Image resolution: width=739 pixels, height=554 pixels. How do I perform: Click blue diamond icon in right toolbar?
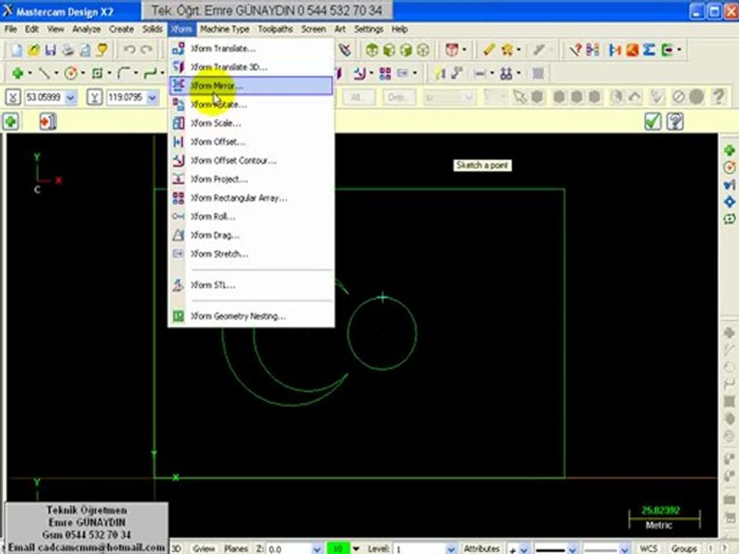coord(729,202)
